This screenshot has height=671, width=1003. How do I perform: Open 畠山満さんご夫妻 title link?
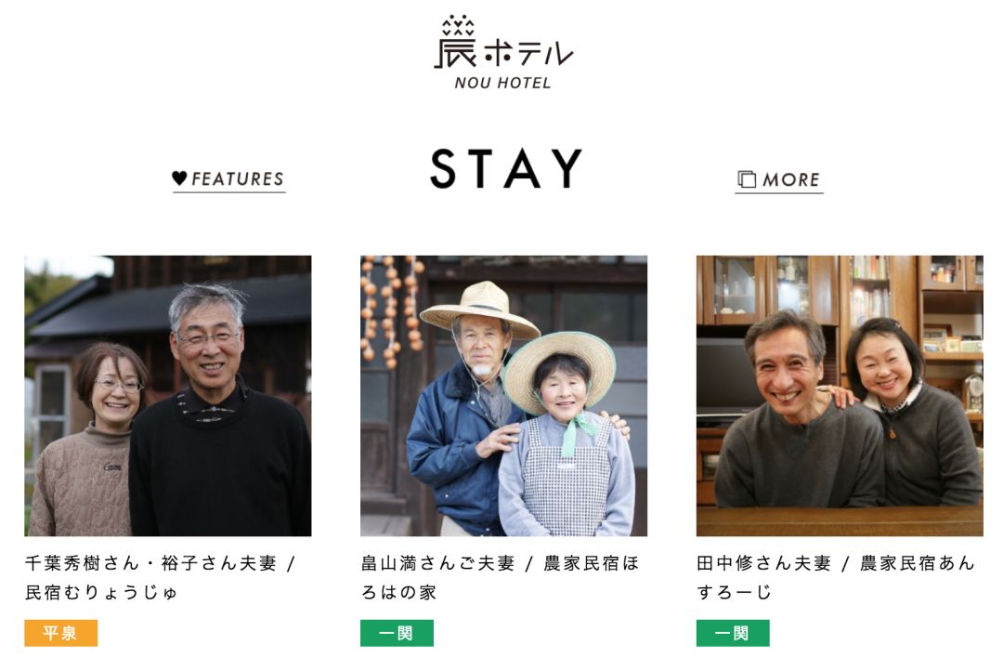[437, 563]
